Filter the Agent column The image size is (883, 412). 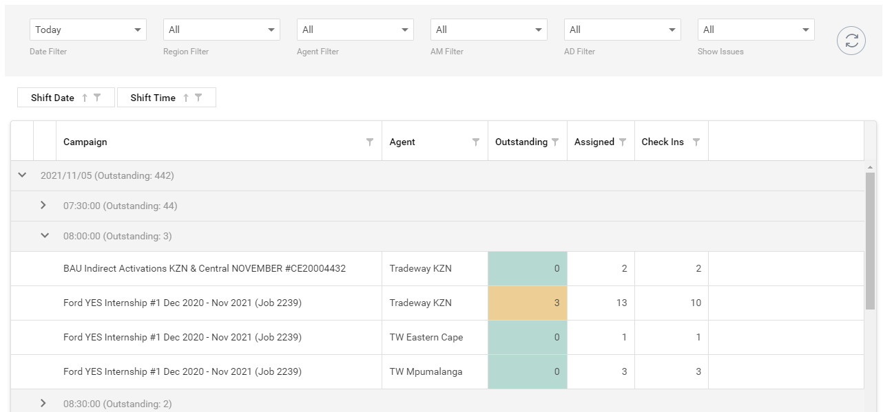pyautogui.click(x=475, y=141)
